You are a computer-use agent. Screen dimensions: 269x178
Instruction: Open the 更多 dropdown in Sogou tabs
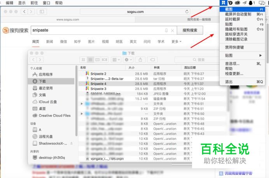176,42
